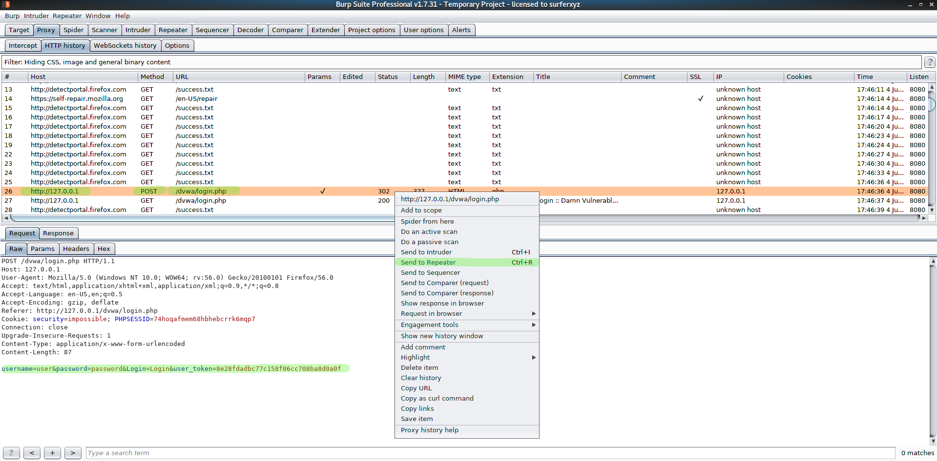This screenshot has height=461, width=937.
Task: Select Copy links
Action: (x=467, y=408)
